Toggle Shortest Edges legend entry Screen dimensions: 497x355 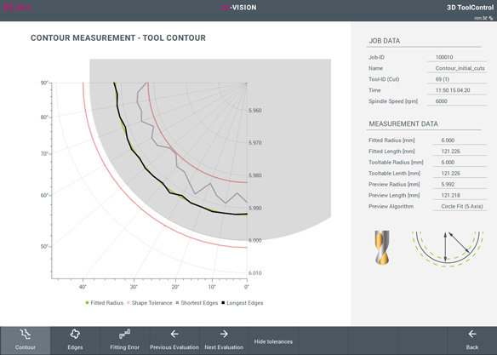[197, 303]
